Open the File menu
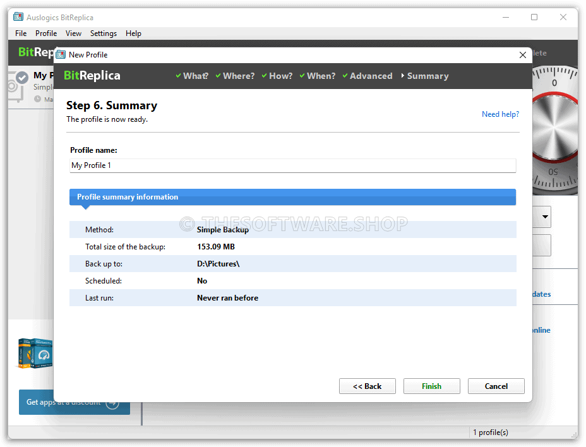The width and height of the screenshot is (586, 447). pyautogui.click(x=21, y=33)
